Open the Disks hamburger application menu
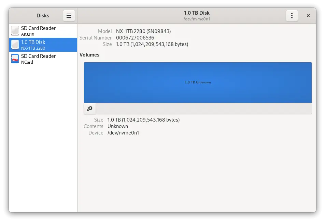This screenshot has height=222, width=325. coord(69,16)
